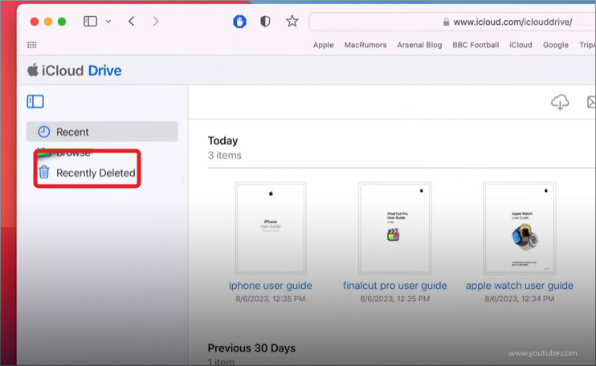Click the clock icon beside Recent
This screenshot has height=366, width=596.
coord(43,132)
